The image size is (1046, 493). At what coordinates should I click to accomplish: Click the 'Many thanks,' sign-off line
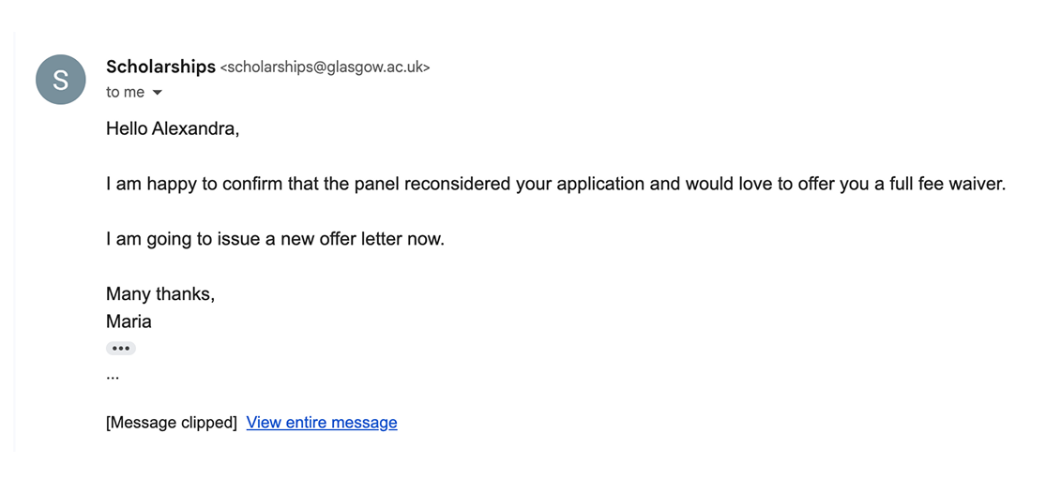[160, 294]
